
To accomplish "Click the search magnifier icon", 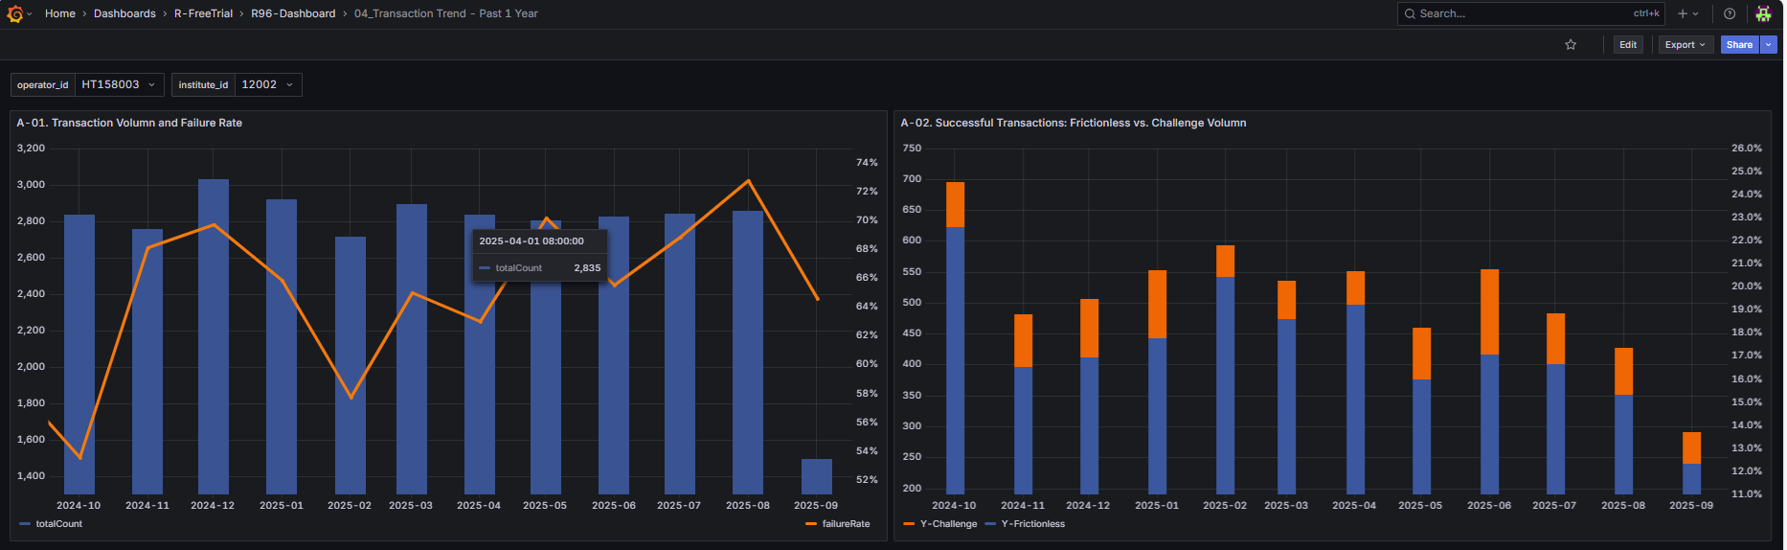I will pyautogui.click(x=1410, y=13).
